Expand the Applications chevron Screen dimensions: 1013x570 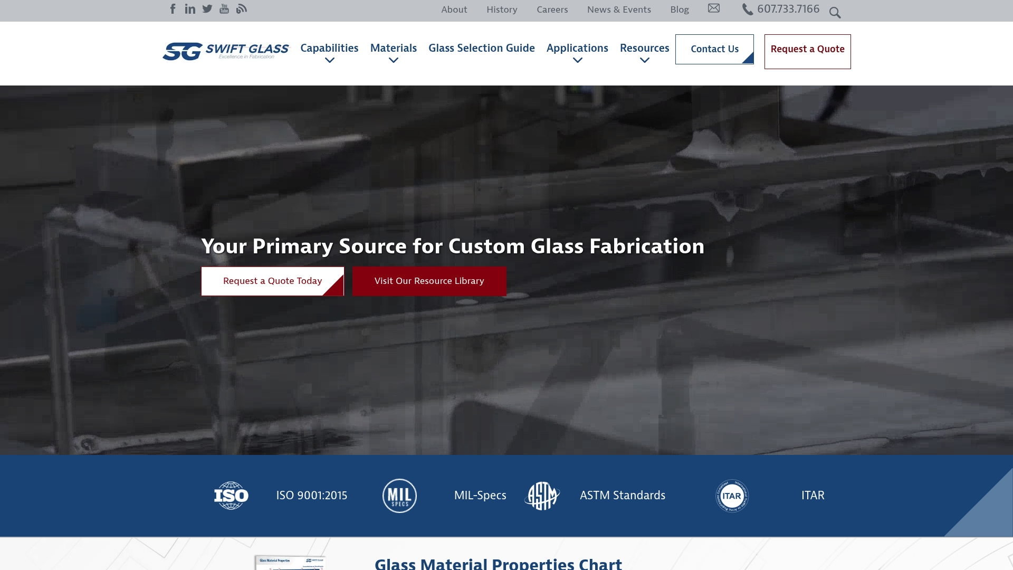point(578,61)
